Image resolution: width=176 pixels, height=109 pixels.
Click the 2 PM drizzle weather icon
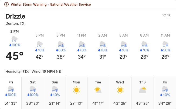[15, 39]
